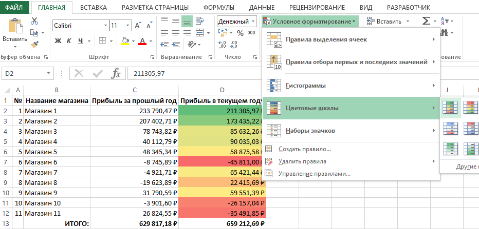Click the Format Painter brush icon
Viewport: 479px width, 229px height.
pos(34,45)
